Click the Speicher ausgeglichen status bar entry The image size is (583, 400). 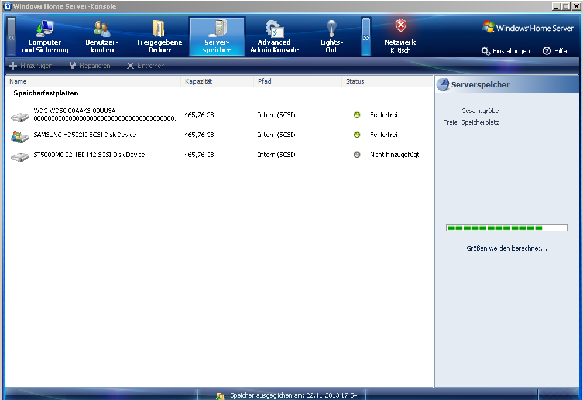[x=293, y=395]
